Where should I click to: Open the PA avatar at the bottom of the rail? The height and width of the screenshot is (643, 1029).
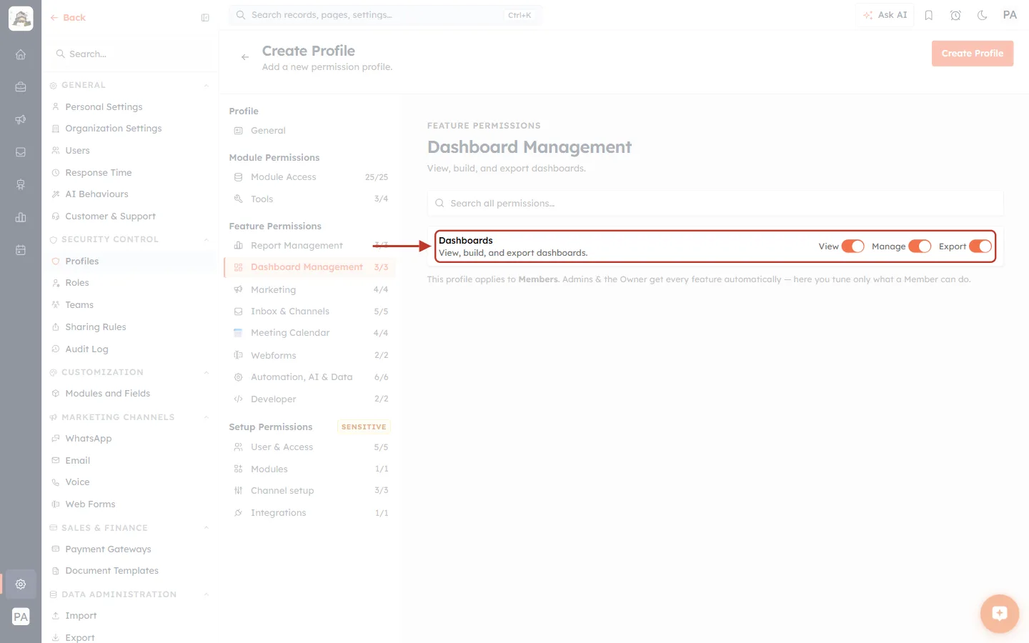pos(21,617)
